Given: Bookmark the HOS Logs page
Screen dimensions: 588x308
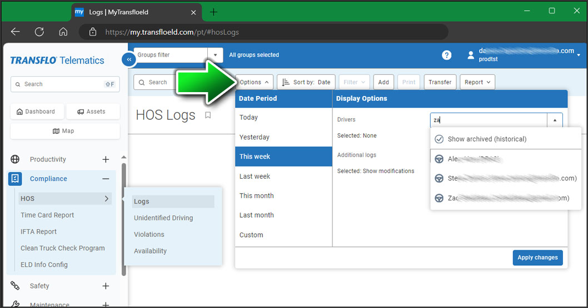Looking at the screenshot, I should tap(208, 115).
